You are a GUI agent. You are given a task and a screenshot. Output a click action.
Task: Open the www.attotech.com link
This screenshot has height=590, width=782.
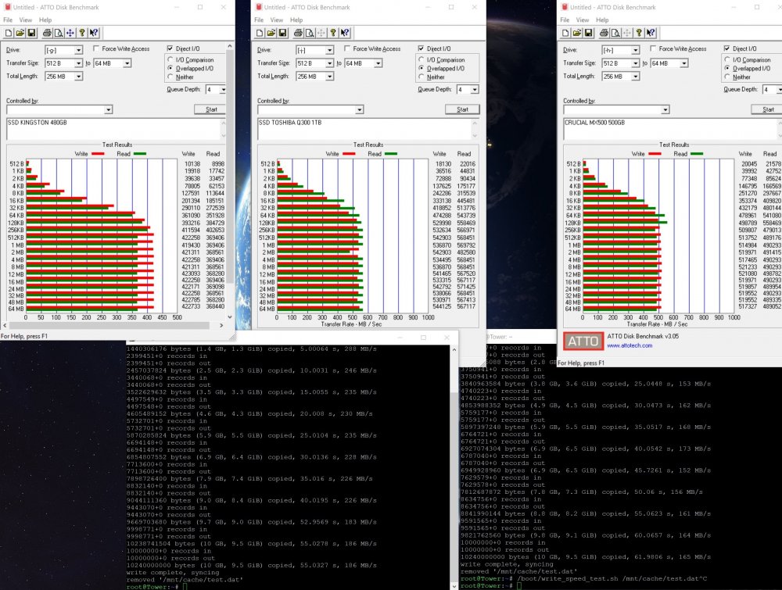(630, 345)
